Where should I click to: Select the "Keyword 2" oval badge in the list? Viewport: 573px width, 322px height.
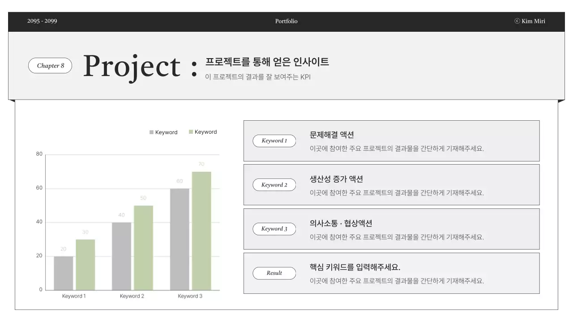pos(274,185)
